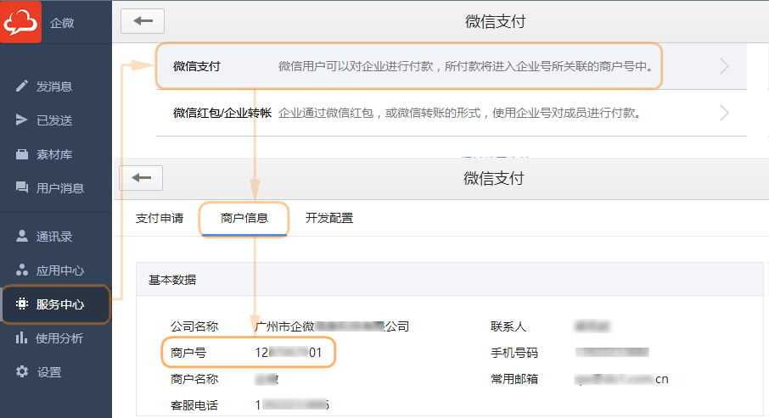769x418 pixels.
Task: Click the paper plane icon beside 已发送
Action: (21, 120)
